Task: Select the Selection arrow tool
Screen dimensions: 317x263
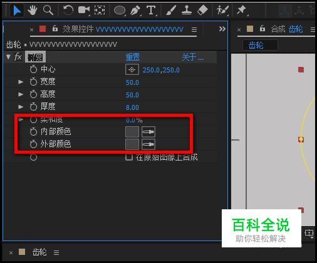Action: 17,11
